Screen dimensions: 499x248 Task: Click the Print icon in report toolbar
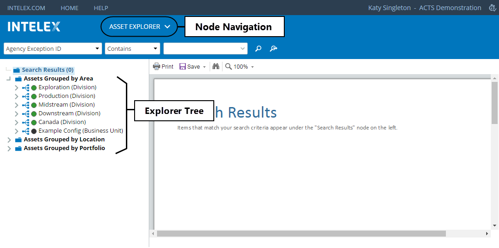(x=156, y=66)
